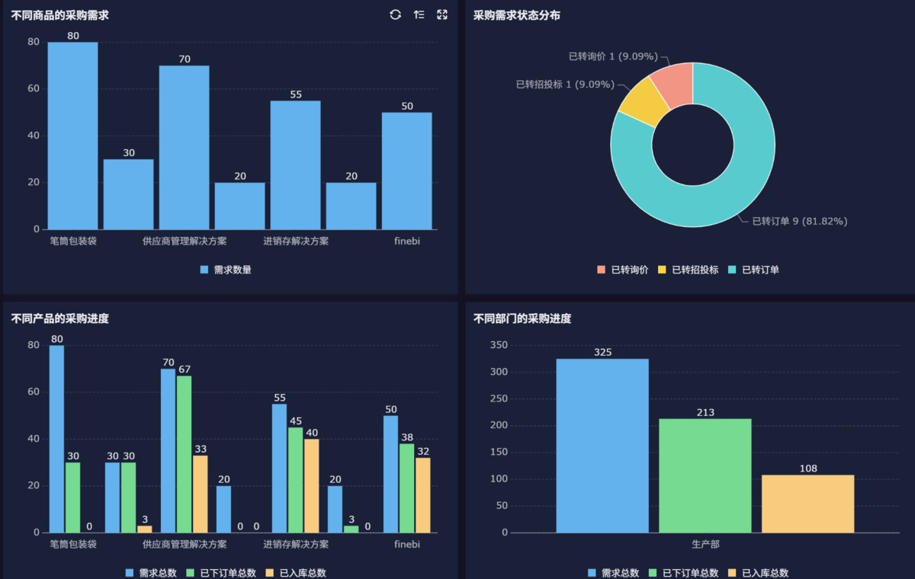915x579 pixels.
Task: Open the sort options icon with up arrow
Action: [419, 14]
